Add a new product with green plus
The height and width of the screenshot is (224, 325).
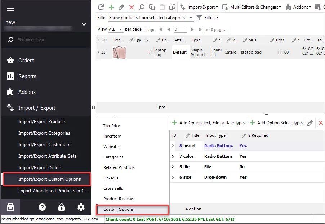(111, 7)
